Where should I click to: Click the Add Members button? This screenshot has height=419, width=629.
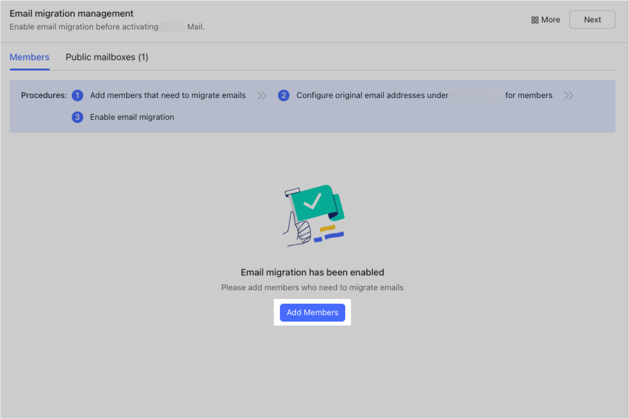[x=313, y=312]
